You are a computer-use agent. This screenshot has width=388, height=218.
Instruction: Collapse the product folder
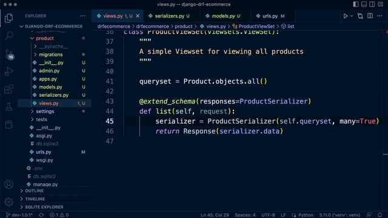point(45,38)
